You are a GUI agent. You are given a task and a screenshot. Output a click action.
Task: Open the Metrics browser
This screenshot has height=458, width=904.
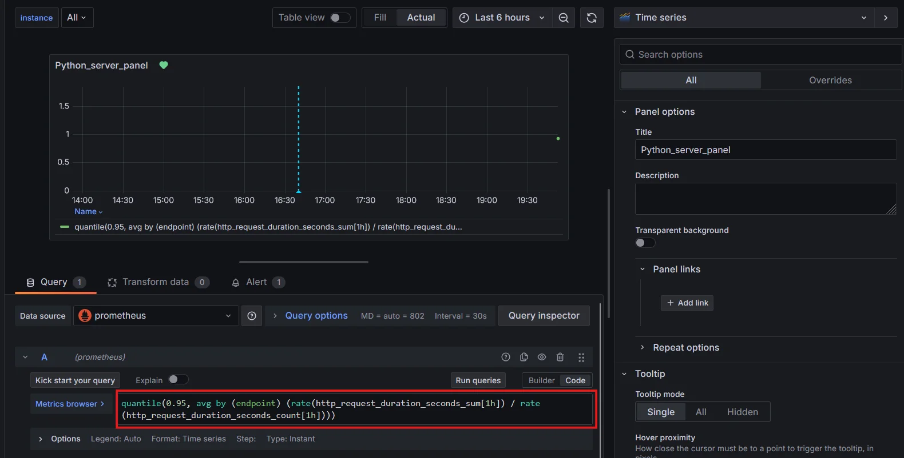[70, 404]
